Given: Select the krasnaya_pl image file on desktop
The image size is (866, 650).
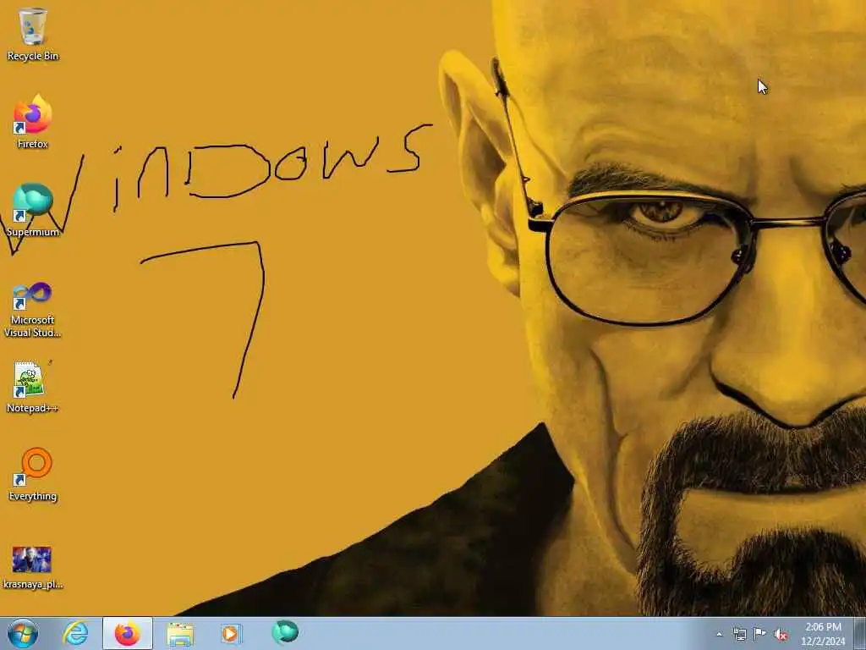Looking at the screenshot, I should point(33,567).
